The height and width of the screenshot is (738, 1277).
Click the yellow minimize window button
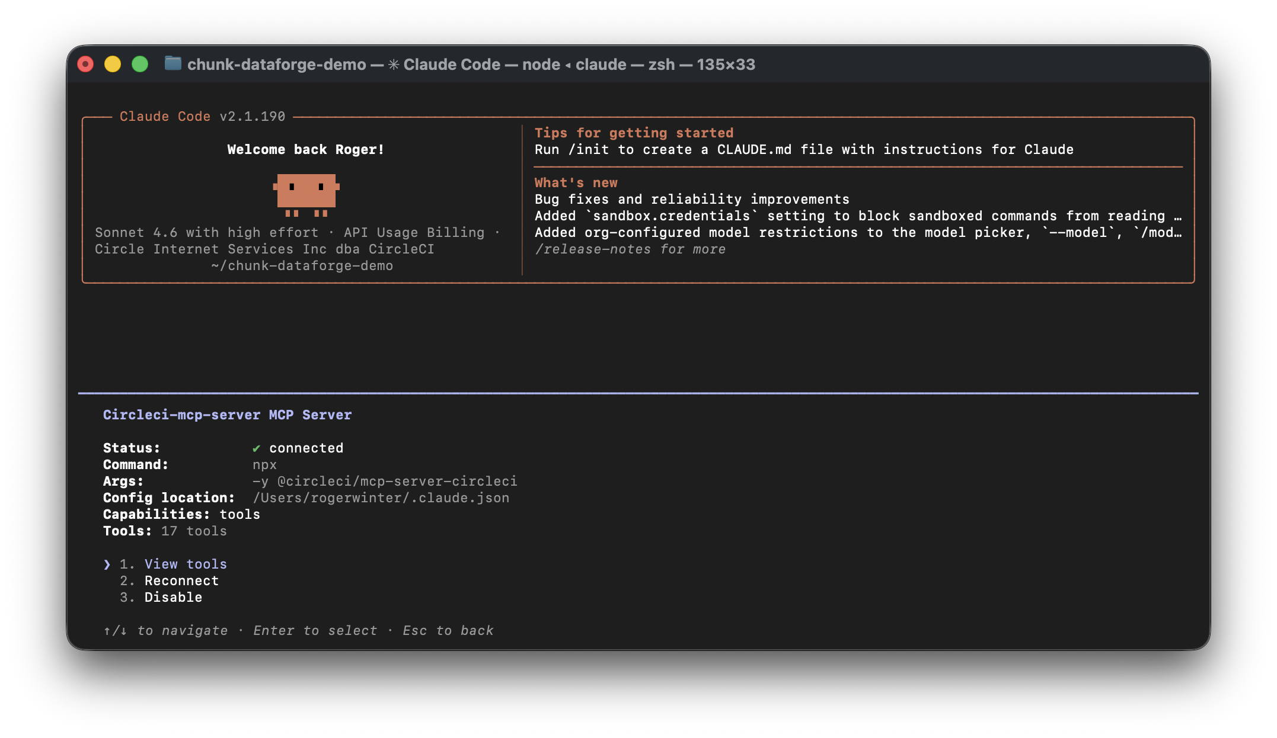(113, 64)
